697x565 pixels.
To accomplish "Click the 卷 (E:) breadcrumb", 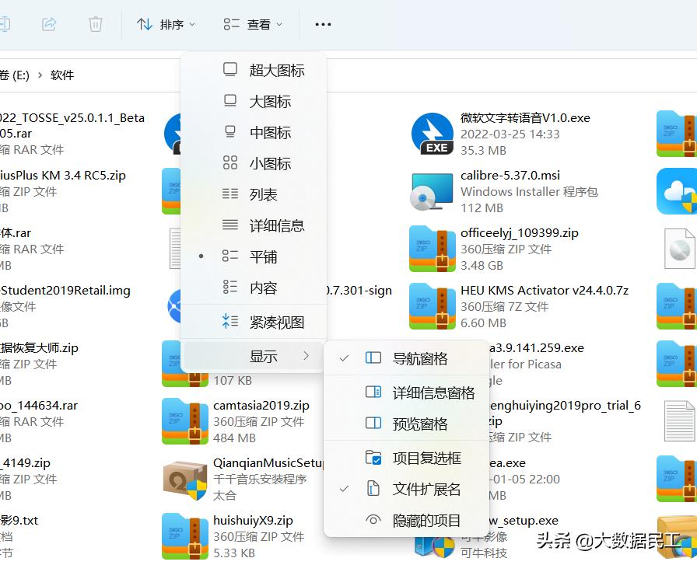I will coord(15,75).
